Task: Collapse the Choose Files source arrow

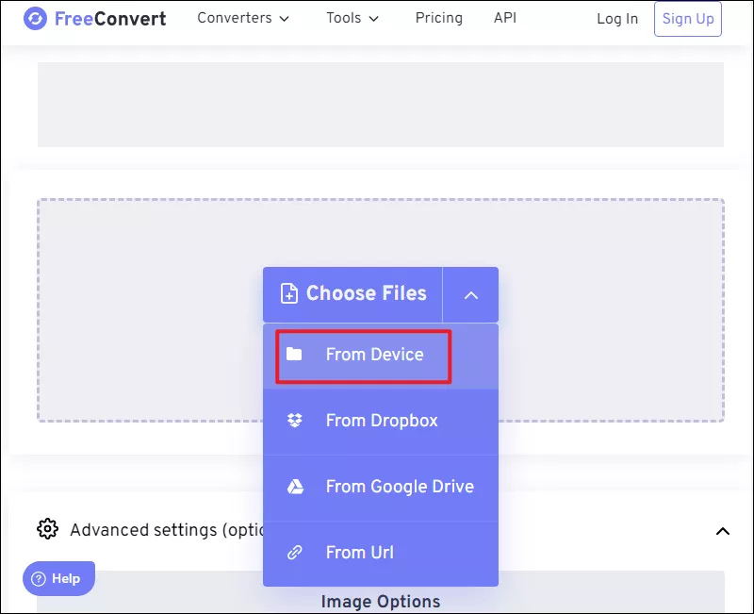Action: click(x=470, y=294)
